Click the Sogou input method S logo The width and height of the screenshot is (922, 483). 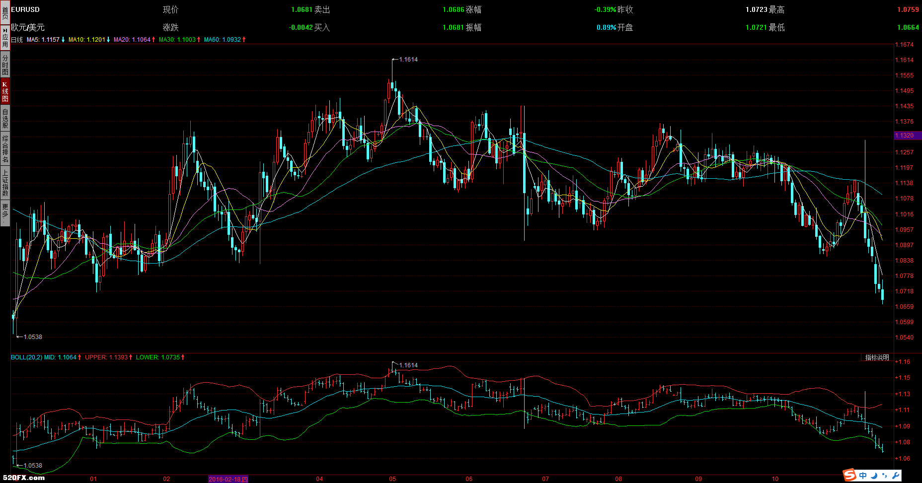pos(850,475)
